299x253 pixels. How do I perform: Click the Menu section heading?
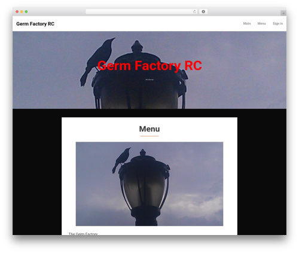coord(149,129)
